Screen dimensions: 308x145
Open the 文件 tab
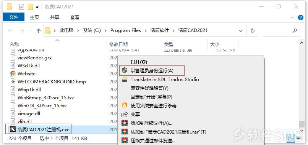point(14,17)
